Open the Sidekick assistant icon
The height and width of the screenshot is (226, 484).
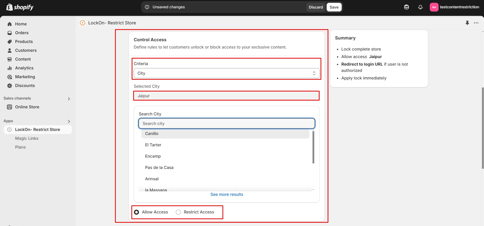tap(407, 7)
